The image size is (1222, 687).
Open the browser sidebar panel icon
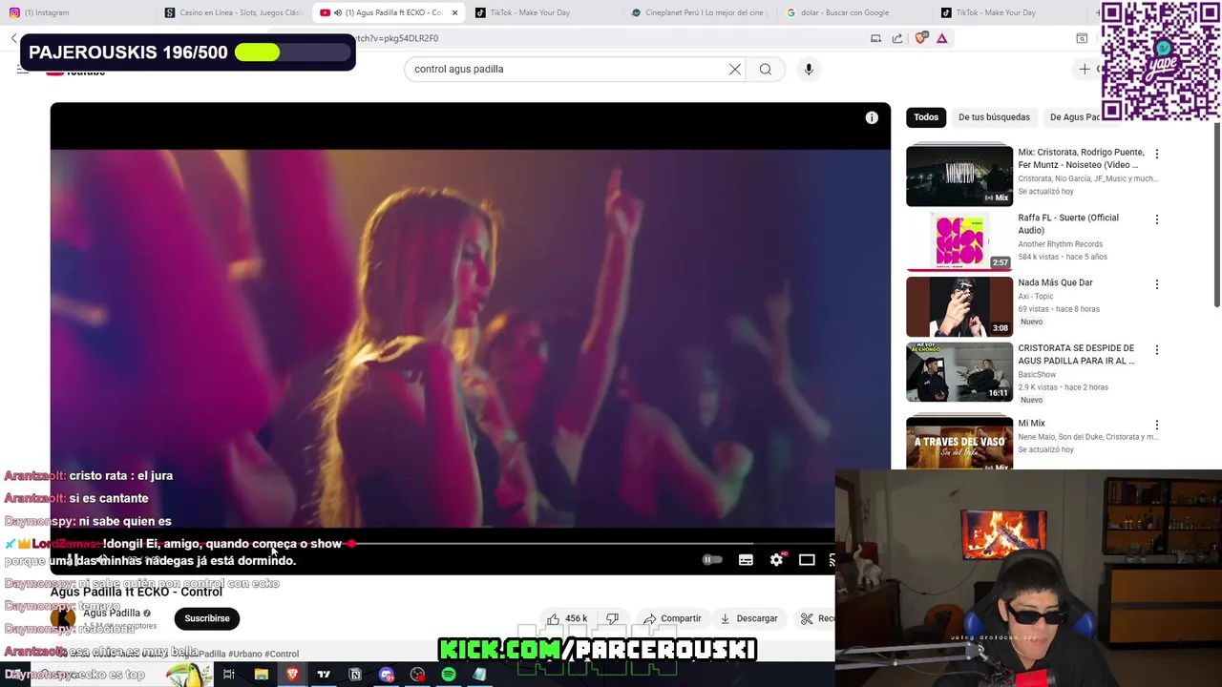coord(1082,38)
